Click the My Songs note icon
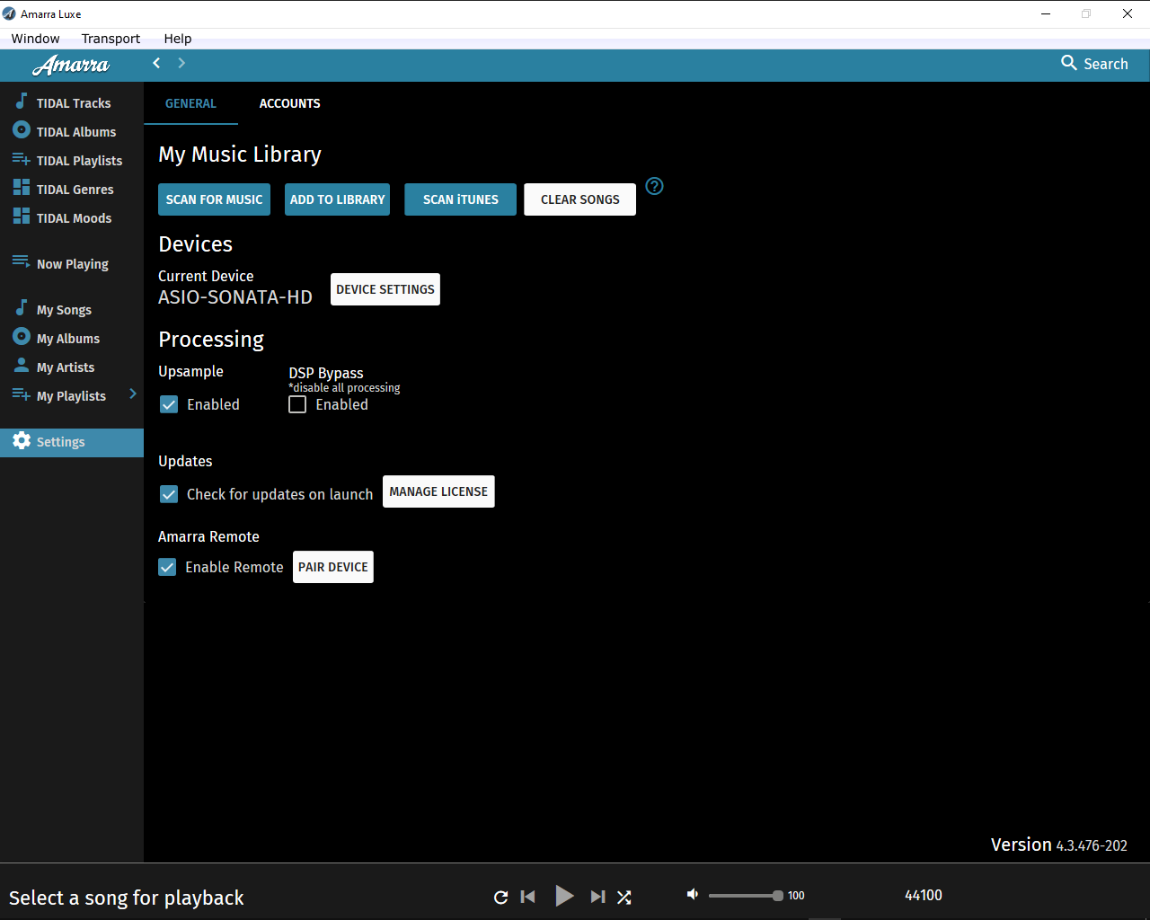The height and width of the screenshot is (920, 1150). tap(21, 307)
